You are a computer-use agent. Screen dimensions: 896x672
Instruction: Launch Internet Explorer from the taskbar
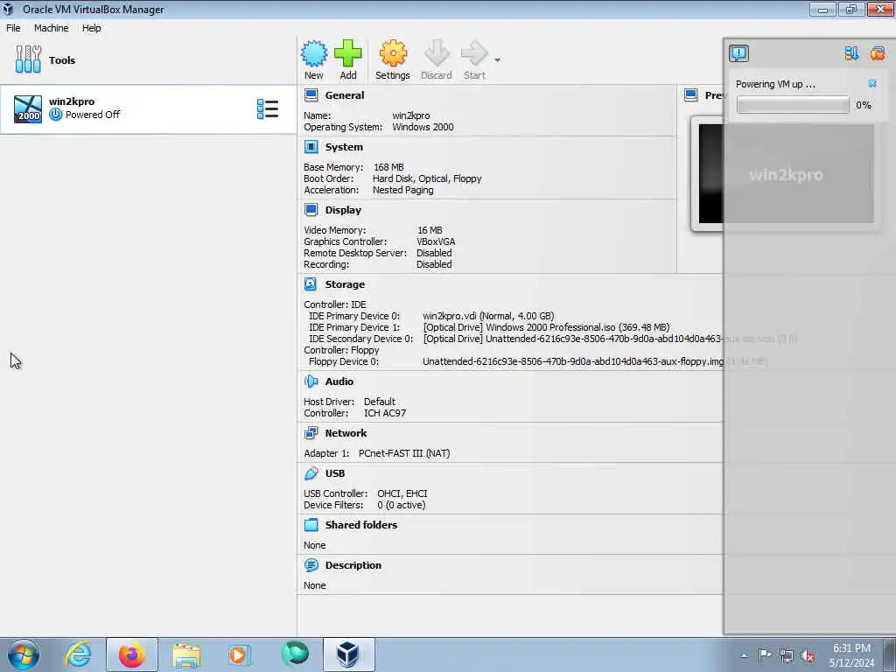tap(78, 654)
